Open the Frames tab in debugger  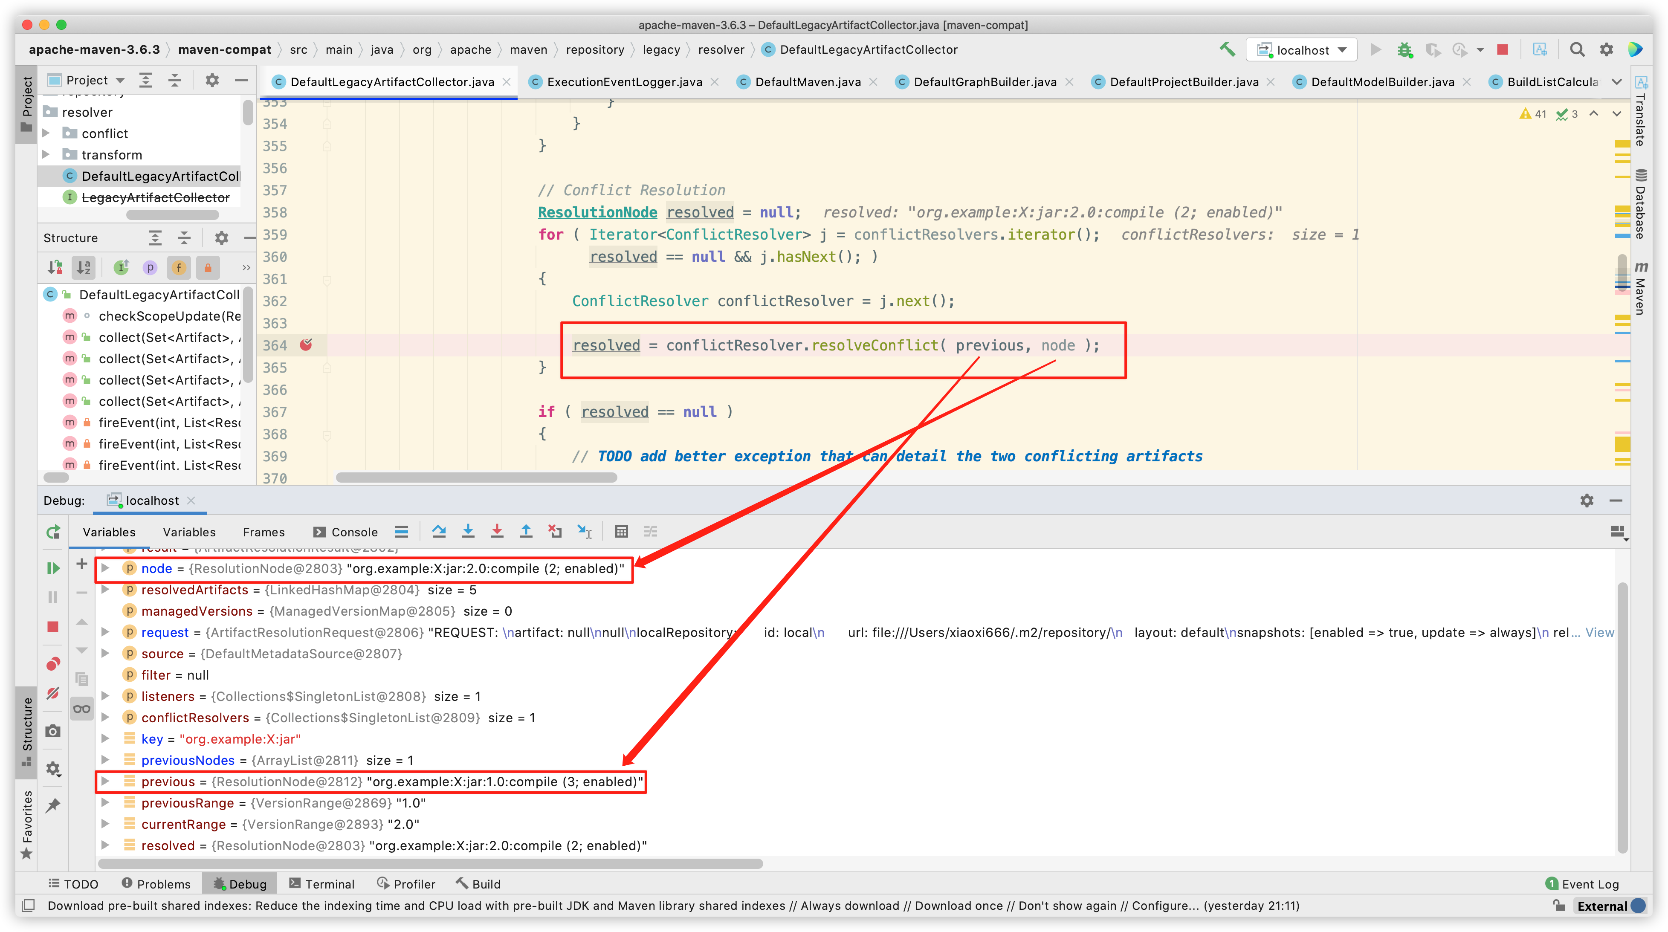[x=264, y=532]
